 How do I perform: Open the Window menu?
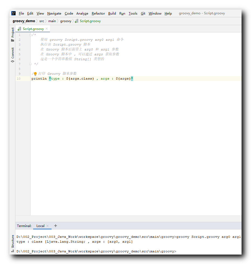click(x=155, y=13)
